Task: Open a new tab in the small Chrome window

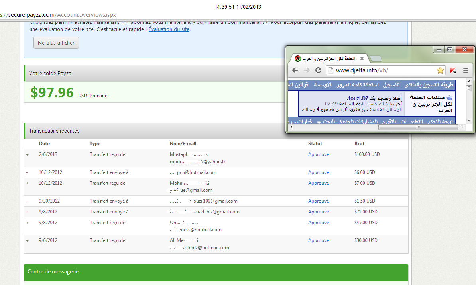Action: tap(376, 59)
